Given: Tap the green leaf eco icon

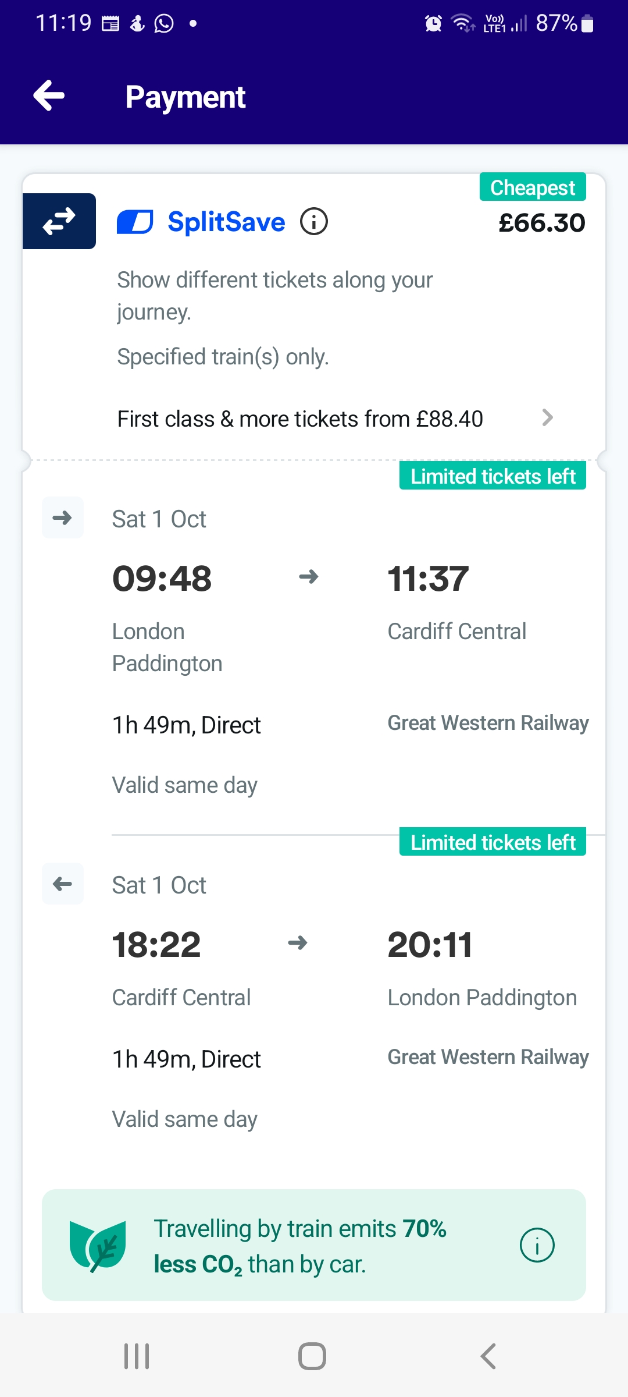Looking at the screenshot, I should (x=98, y=1246).
